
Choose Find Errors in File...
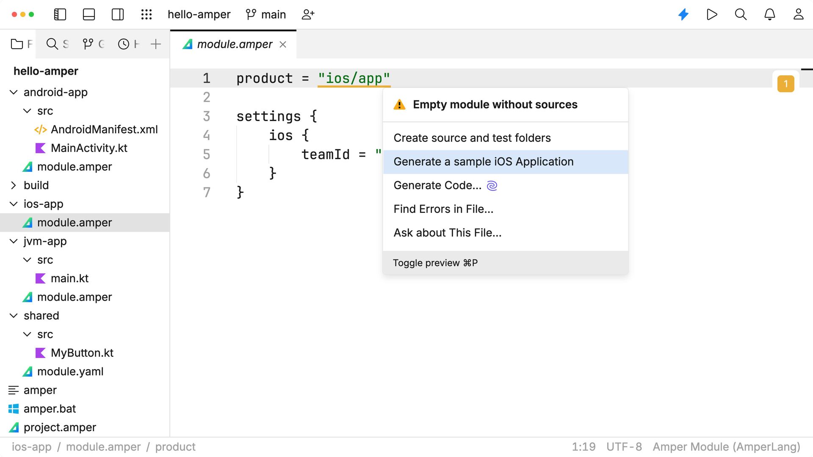pyautogui.click(x=506, y=209)
